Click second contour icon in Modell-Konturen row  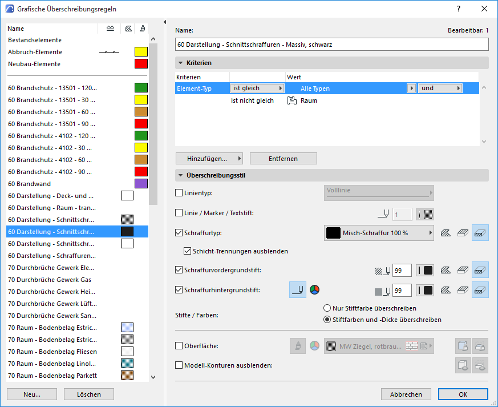pyautogui.click(x=480, y=365)
